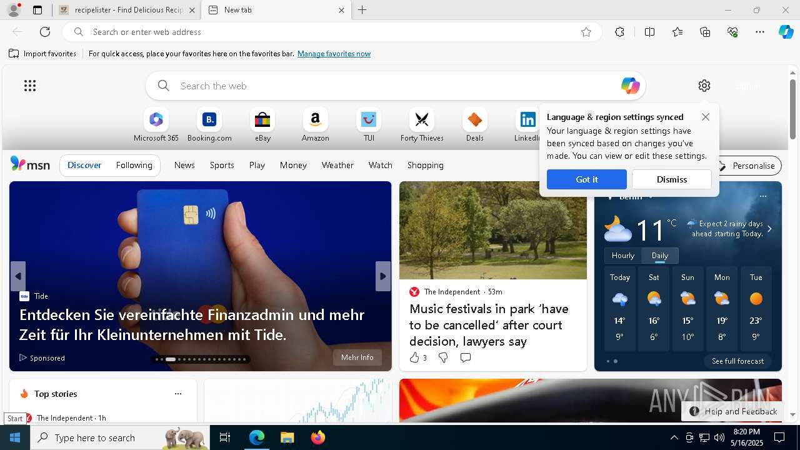Switch to recipelister browser tab
The image size is (800, 450).
[127, 10]
